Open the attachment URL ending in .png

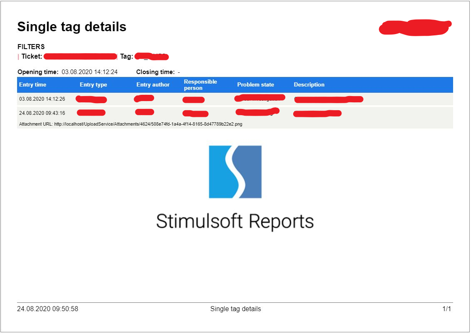(148, 124)
